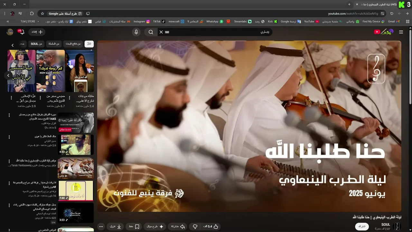The image size is (412, 232).
Task: Expand the bookmarks overflow chevron
Action: click(8, 22)
